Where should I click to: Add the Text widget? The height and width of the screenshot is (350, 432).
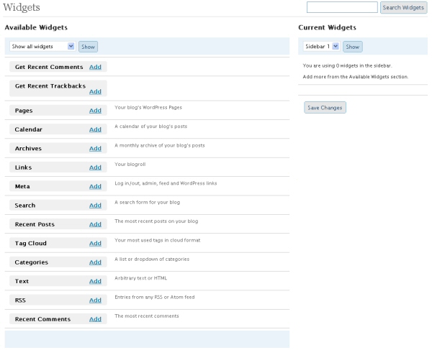click(95, 281)
